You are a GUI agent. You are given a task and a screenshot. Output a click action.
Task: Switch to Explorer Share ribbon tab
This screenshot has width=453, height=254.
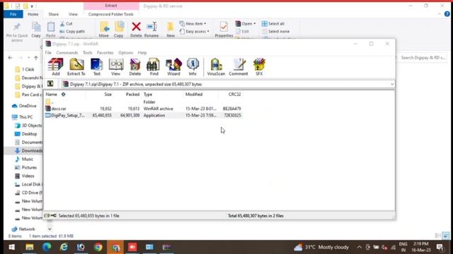[54, 14]
